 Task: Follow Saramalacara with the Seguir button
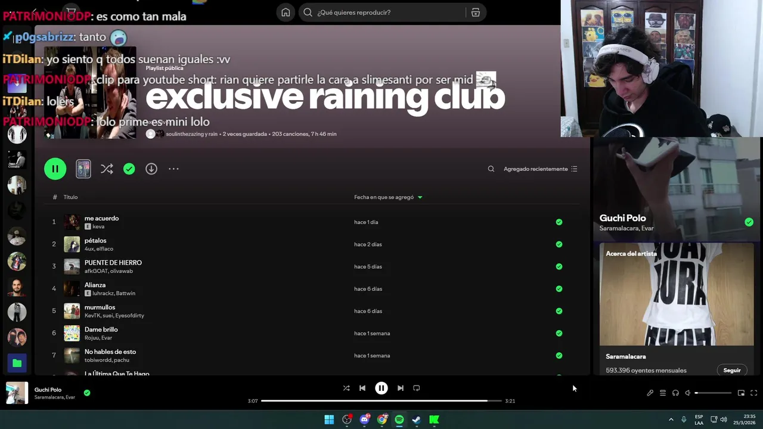pos(732,370)
